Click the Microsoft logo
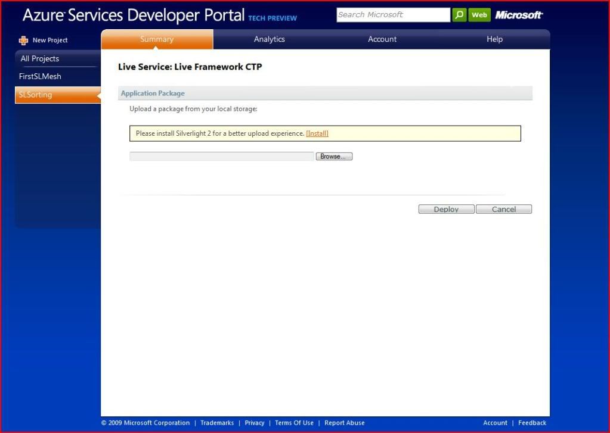 click(x=519, y=15)
